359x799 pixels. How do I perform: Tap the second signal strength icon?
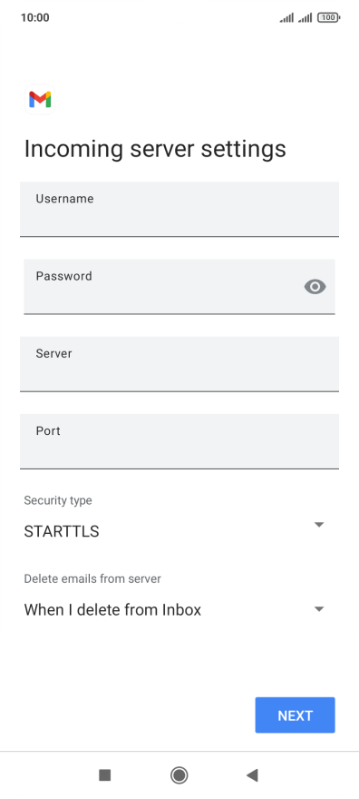click(x=306, y=18)
